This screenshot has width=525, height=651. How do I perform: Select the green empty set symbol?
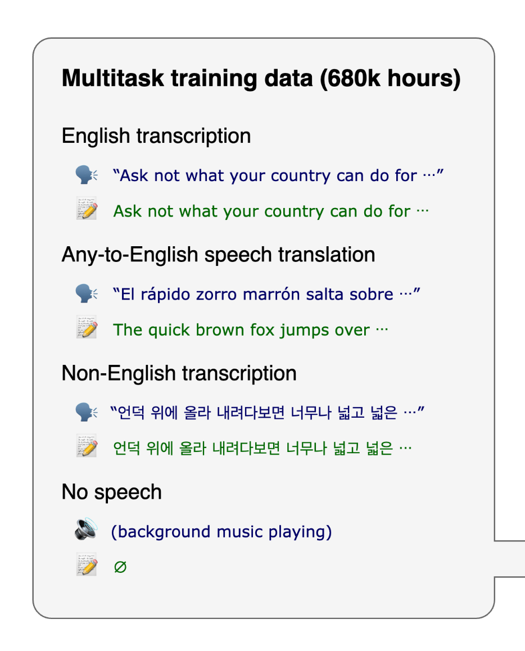pos(120,567)
